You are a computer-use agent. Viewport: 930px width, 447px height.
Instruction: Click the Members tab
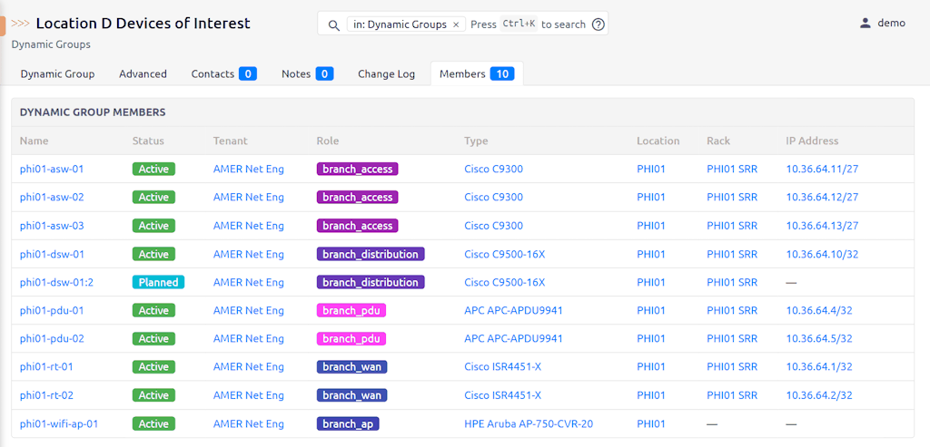coord(476,73)
